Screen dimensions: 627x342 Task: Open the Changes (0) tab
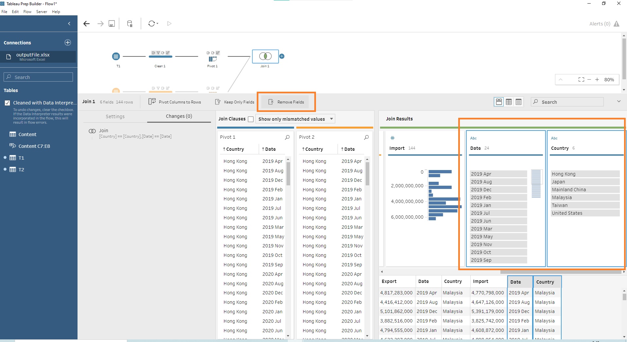[179, 116]
